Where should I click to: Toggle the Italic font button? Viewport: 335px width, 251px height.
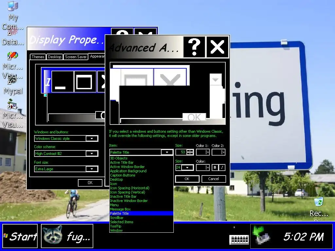point(222,168)
